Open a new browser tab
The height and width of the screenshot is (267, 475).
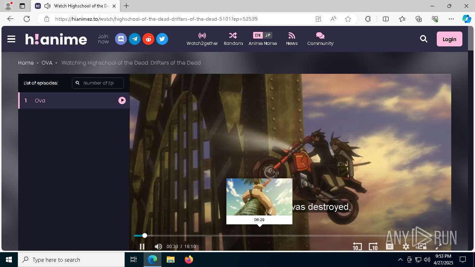[x=127, y=6]
